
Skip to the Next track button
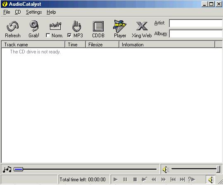[183, 180]
